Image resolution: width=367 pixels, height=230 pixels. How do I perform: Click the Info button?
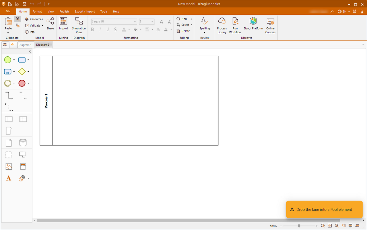coord(30,32)
